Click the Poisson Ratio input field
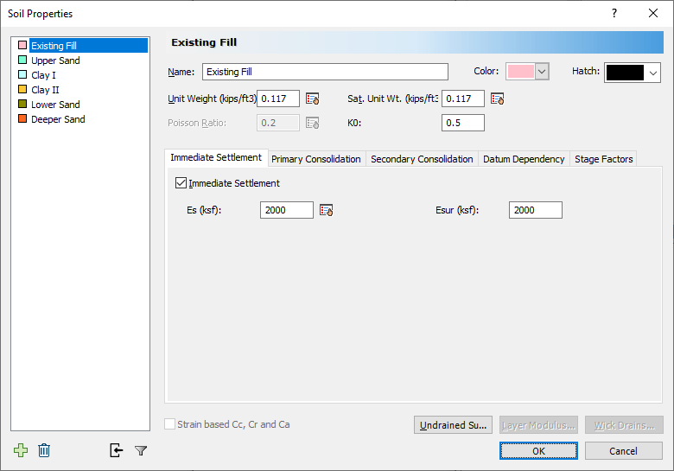Screen dimensions: 674x471 pyautogui.click(x=278, y=123)
